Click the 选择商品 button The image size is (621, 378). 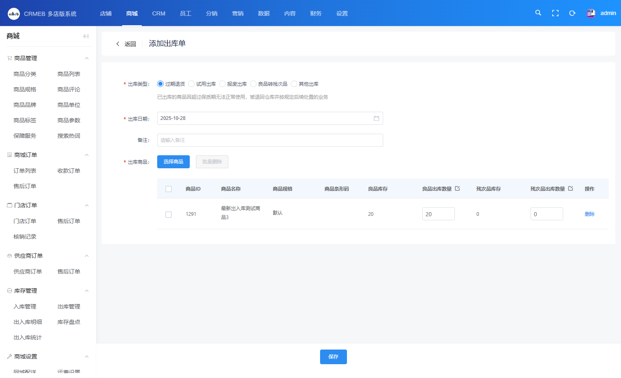click(x=173, y=162)
